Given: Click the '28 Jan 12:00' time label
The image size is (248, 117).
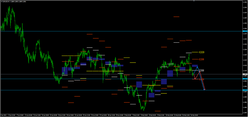Looking at the screenshot, I should (111, 115).
